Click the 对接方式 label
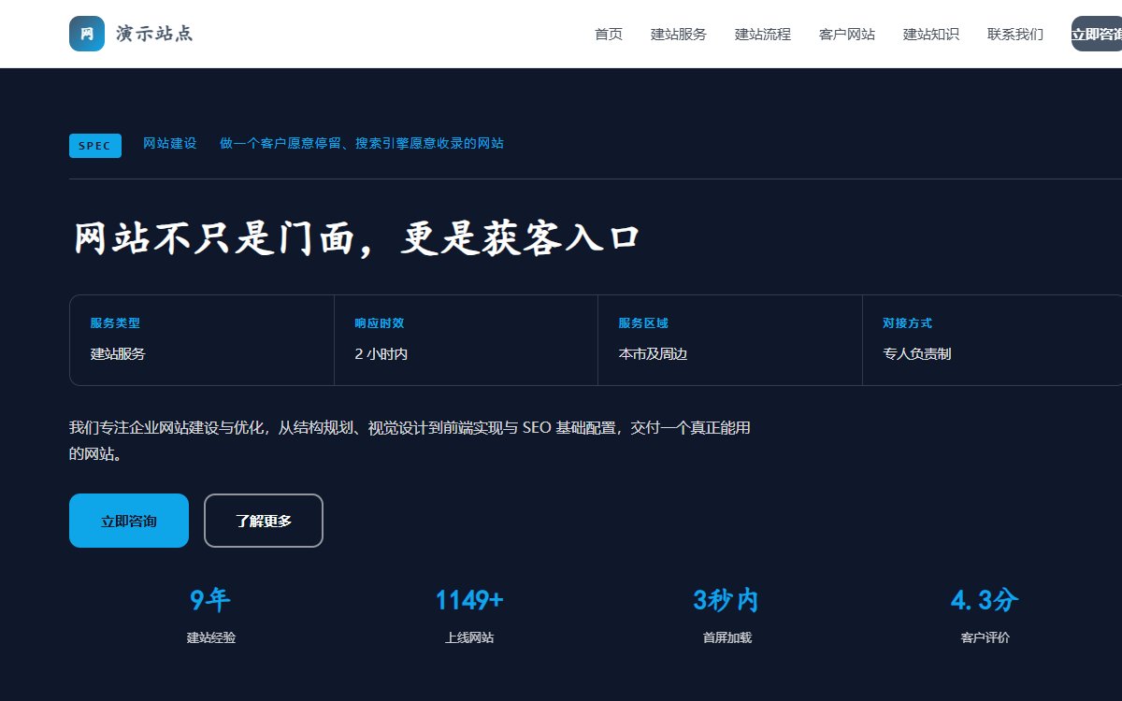Viewport: 1122px width, 701px height. point(907,323)
